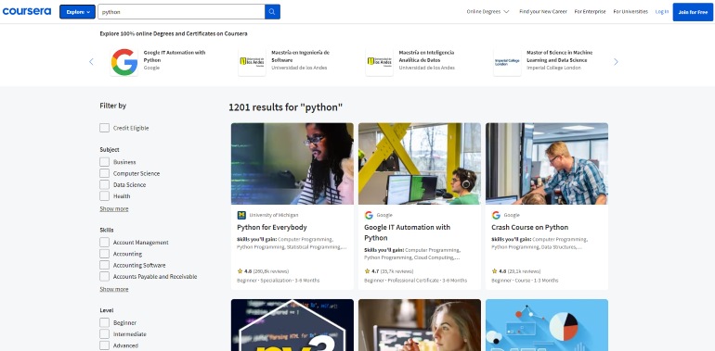Click the 1201 results for python heading
This screenshot has width=715, height=351.
285,107
